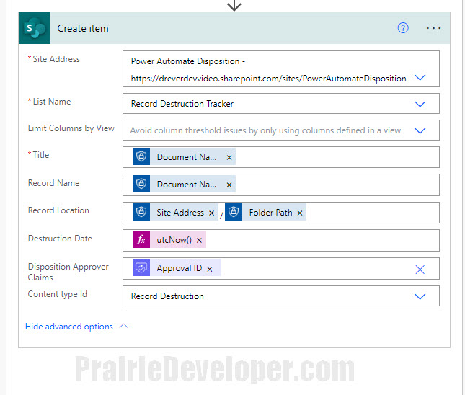Remove the utcNow() expression token
The height and width of the screenshot is (395, 465).
pyautogui.click(x=199, y=240)
